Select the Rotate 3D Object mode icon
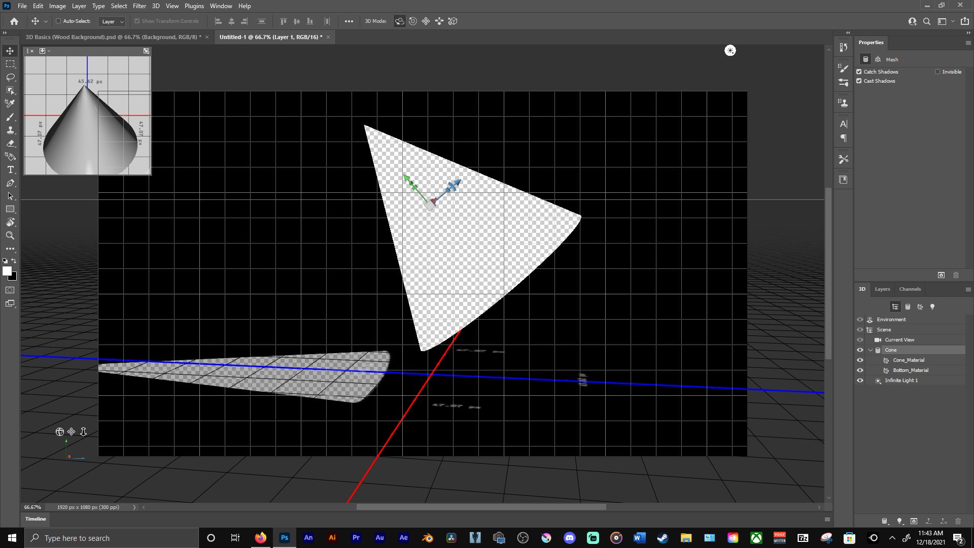This screenshot has width=974, height=548. pyautogui.click(x=400, y=21)
